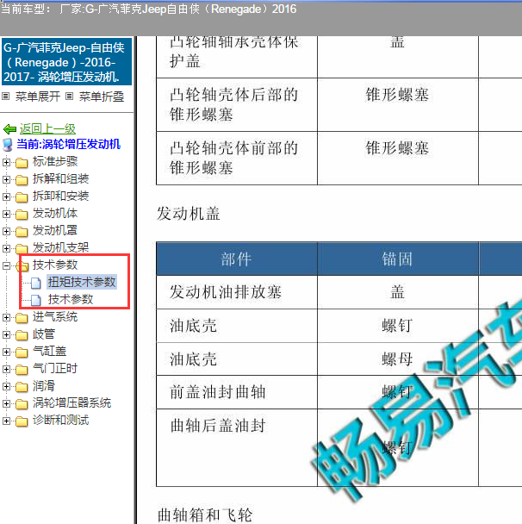Click the 发动机罩 folder icon
522x524 pixels.
coord(22,231)
